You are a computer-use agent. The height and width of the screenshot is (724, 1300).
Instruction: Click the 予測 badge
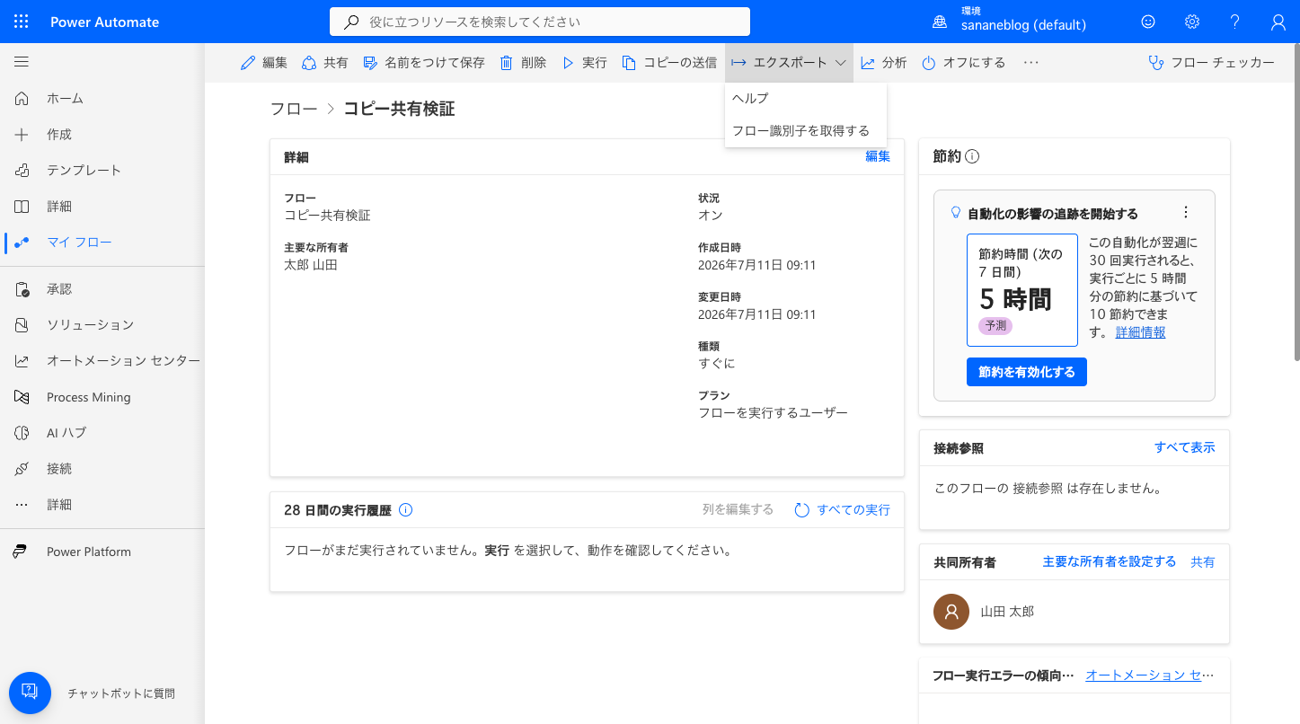point(995,326)
